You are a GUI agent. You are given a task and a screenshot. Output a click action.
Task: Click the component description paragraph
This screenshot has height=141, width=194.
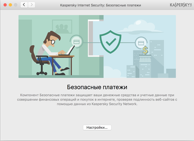point(97,100)
